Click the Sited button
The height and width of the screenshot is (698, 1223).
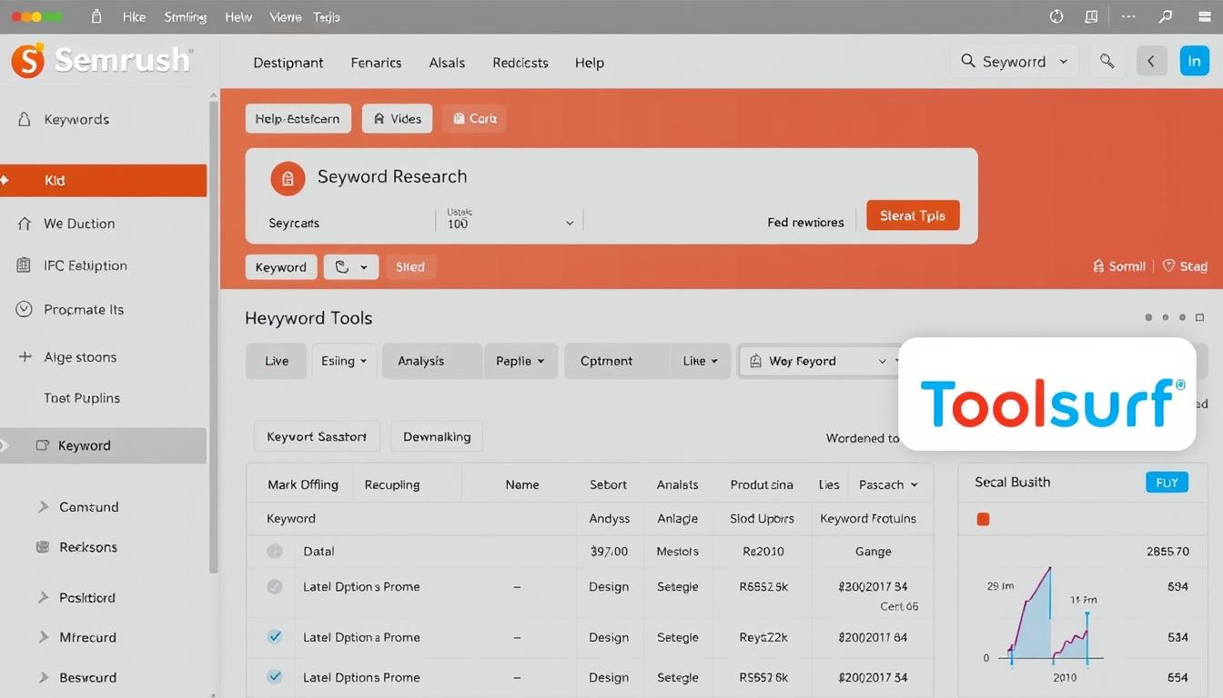click(x=410, y=267)
